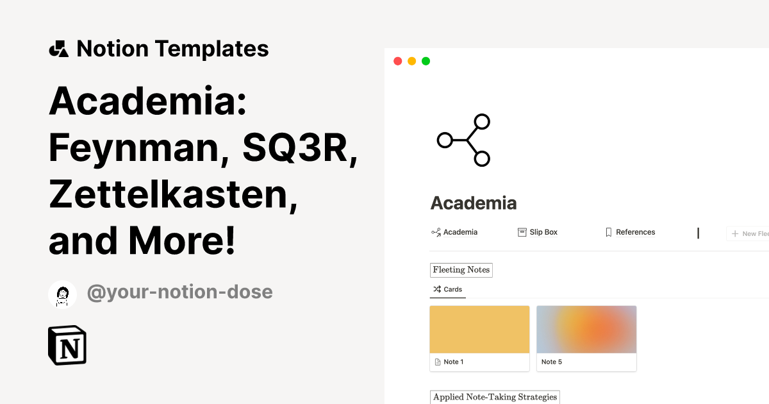Click the Fleeting Notes heading
The height and width of the screenshot is (404, 769).
pyautogui.click(x=461, y=269)
